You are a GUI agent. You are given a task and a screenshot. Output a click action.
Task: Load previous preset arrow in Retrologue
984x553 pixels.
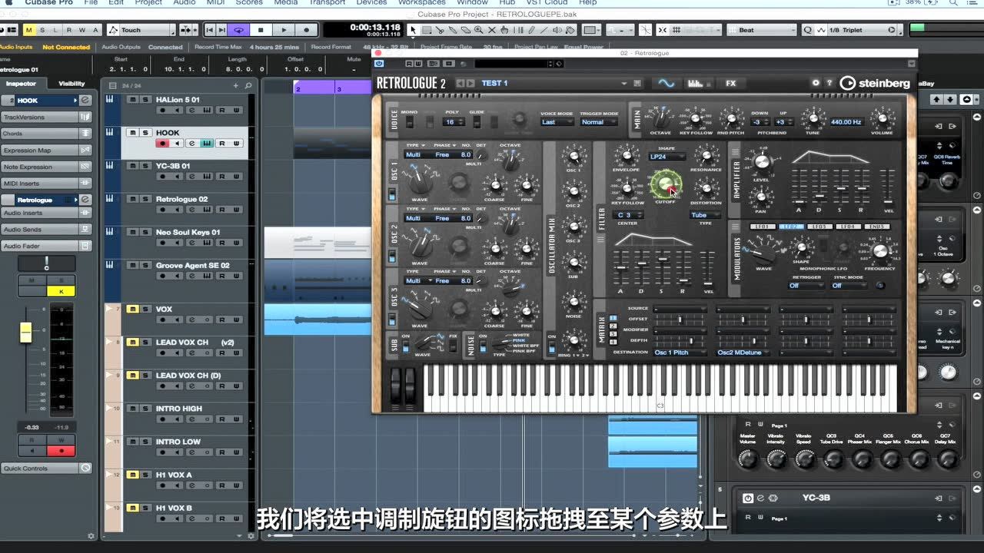click(460, 83)
